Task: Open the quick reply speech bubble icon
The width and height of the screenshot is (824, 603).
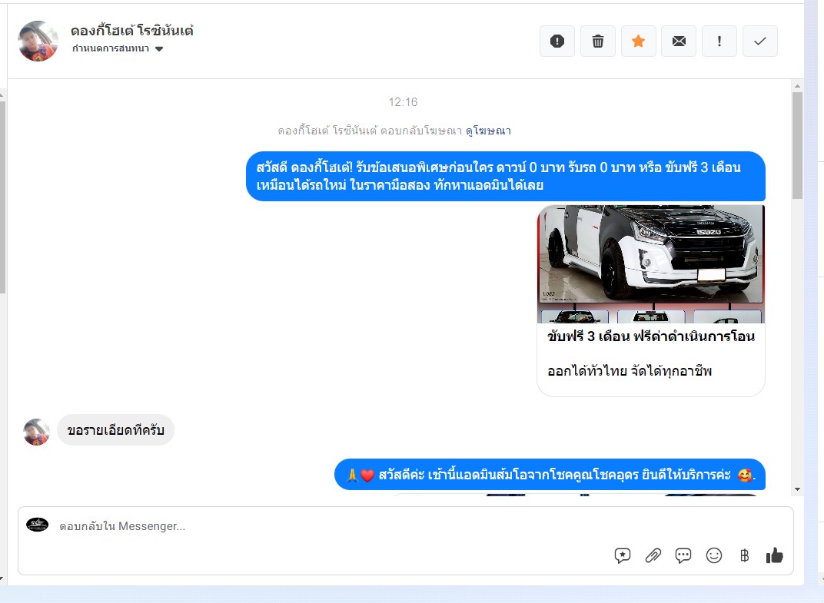Action: point(683,555)
